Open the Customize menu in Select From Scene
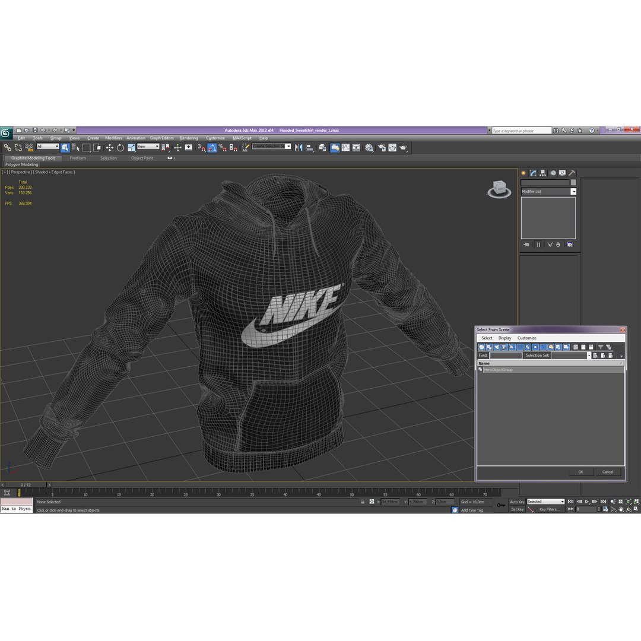The height and width of the screenshot is (641, 641). pos(526,338)
